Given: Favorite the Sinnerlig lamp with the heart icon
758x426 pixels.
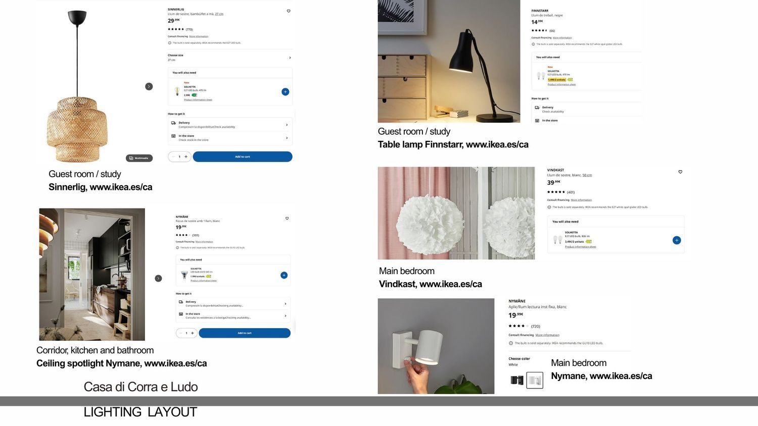Looking at the screenshot, I should [289, 11].
